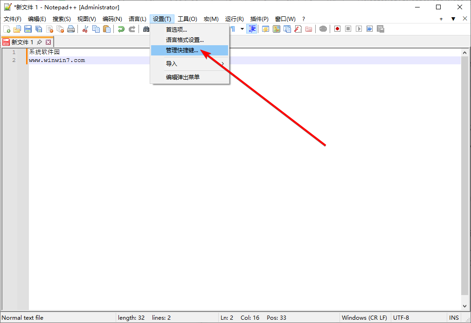Click the Open file folder icon

(17, 29)
